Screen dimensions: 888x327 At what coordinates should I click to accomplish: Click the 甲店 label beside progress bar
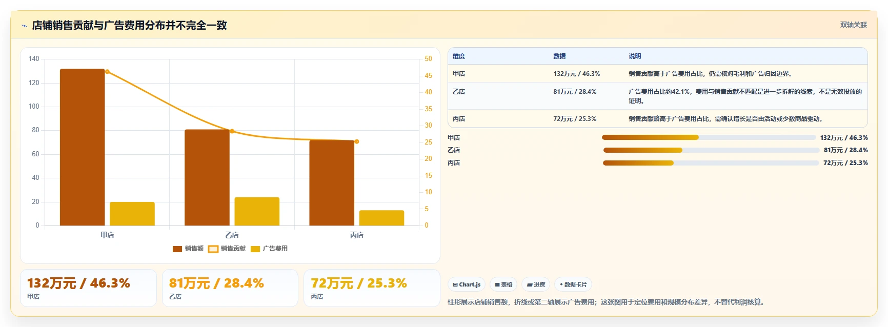(454, 137)
